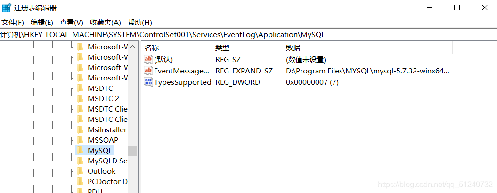497x193 pixels.
Task: Select the EventMessage string value icon
Action: coord(148,71)
